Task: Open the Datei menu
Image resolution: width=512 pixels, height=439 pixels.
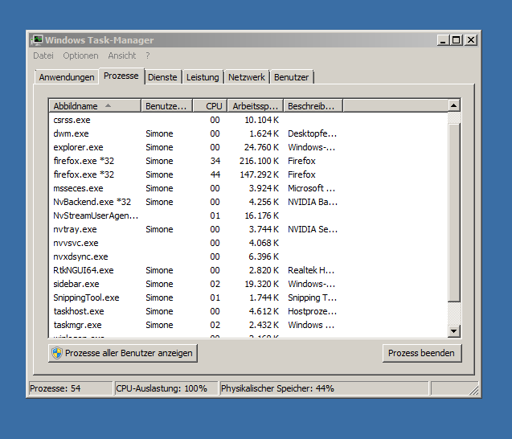Action: (43, 55)
